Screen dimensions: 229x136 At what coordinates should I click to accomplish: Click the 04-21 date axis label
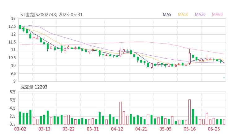(x=141, y=129)
